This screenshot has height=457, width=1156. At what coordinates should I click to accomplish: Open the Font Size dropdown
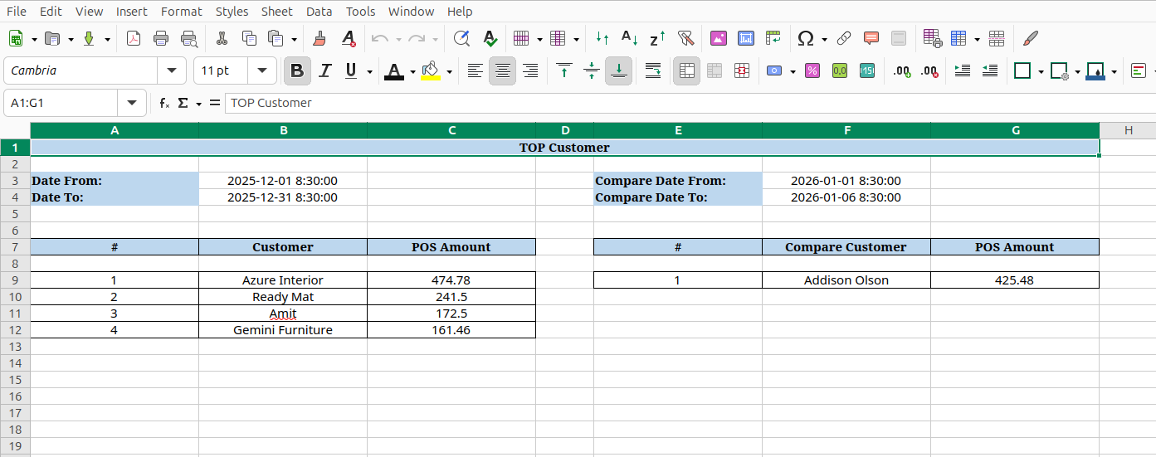pyautogui.click(x=262, y=71)
